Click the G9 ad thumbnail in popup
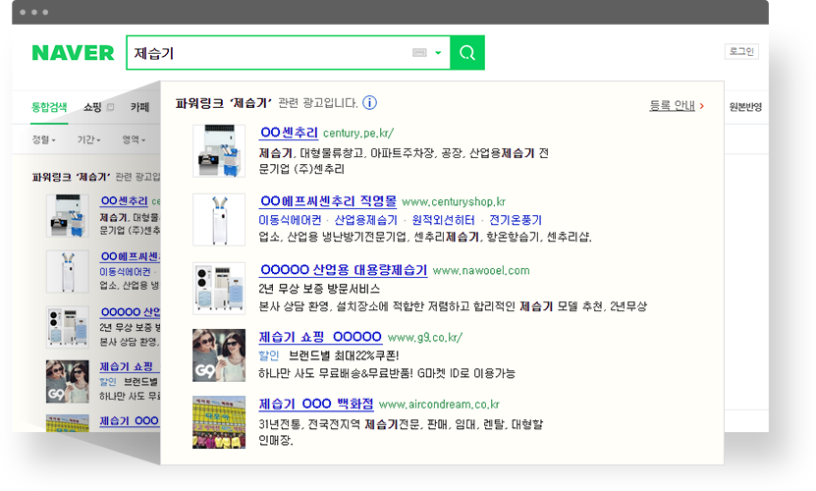 [x=219, y=355]
